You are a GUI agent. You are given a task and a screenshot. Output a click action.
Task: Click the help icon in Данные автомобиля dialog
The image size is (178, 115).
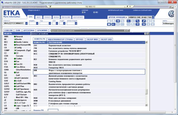[145, 34]
